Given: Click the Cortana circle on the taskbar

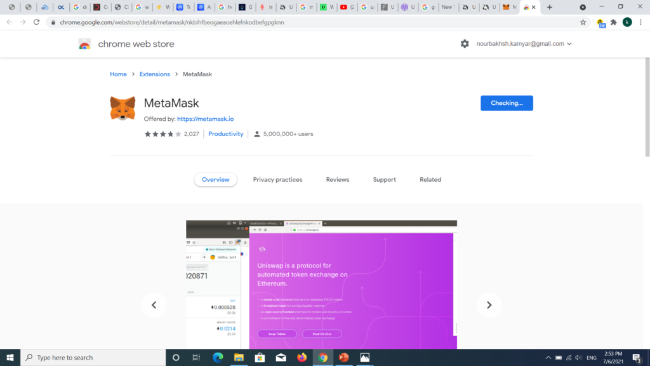Looking at the screenshot, I should click(x=176, y=357).
